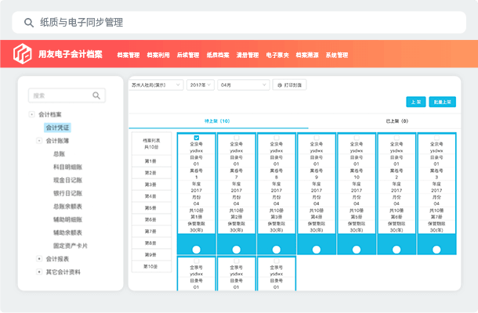Expand the 会计报表 tree node
This screenshot has height=313, width=478.
click(x=40, y=258)
